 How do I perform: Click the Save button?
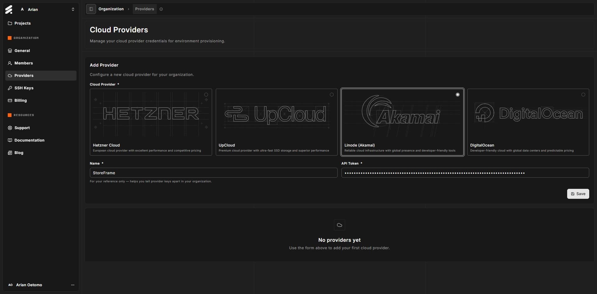tap(578, 194)
